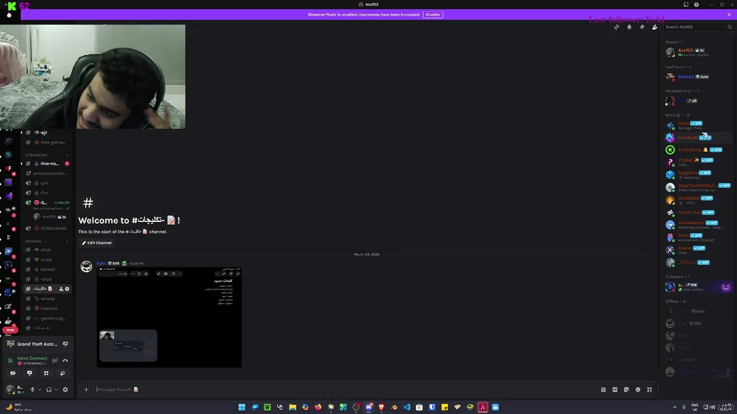The width and height of the screenshot is (737, 414).
Task: Open Eykl's avatar in the message
Action: [x=86, y=267]
